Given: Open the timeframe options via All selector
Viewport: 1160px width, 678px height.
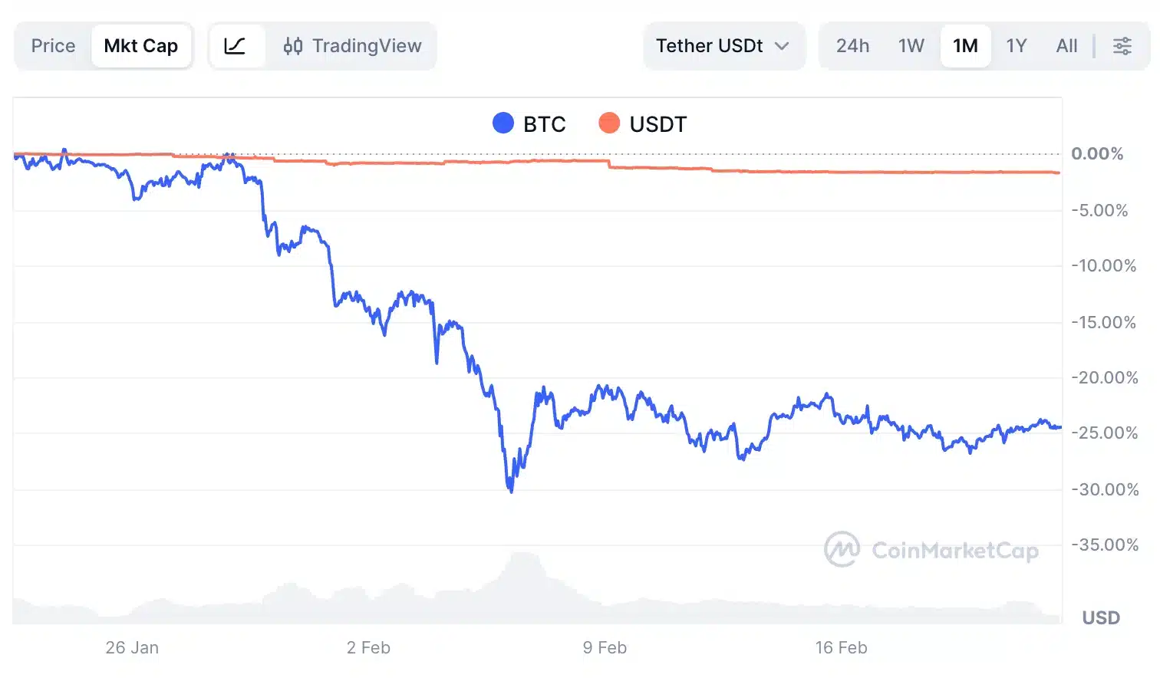Looking at the screenshot, I should coord(1066,46).
